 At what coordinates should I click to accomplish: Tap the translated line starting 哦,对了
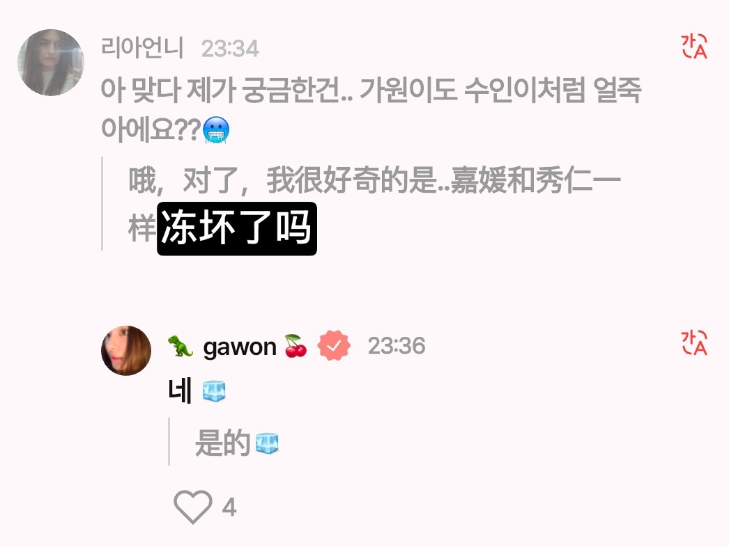374,205
